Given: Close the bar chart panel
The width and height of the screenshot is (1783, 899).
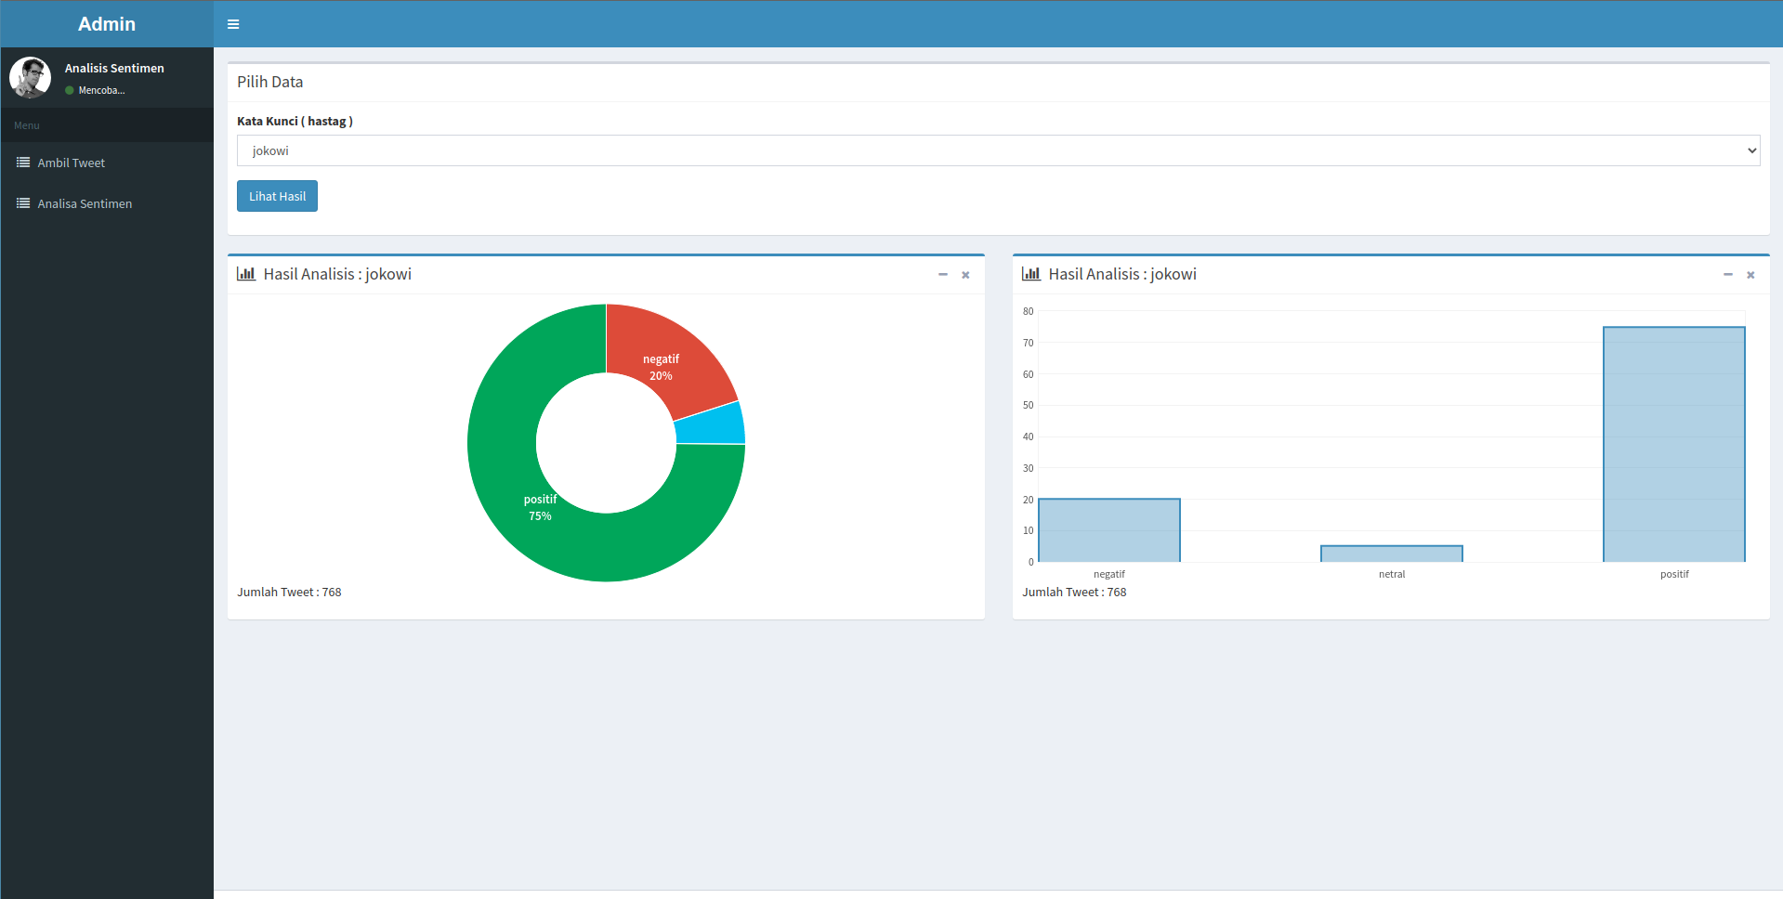Looking at the screenshot, I should [x=1750, y=275].
